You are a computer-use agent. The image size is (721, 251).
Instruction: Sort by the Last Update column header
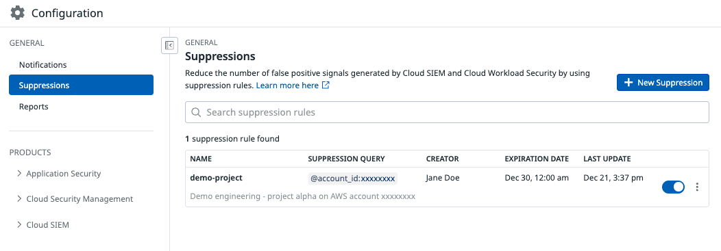coord(607,159)
